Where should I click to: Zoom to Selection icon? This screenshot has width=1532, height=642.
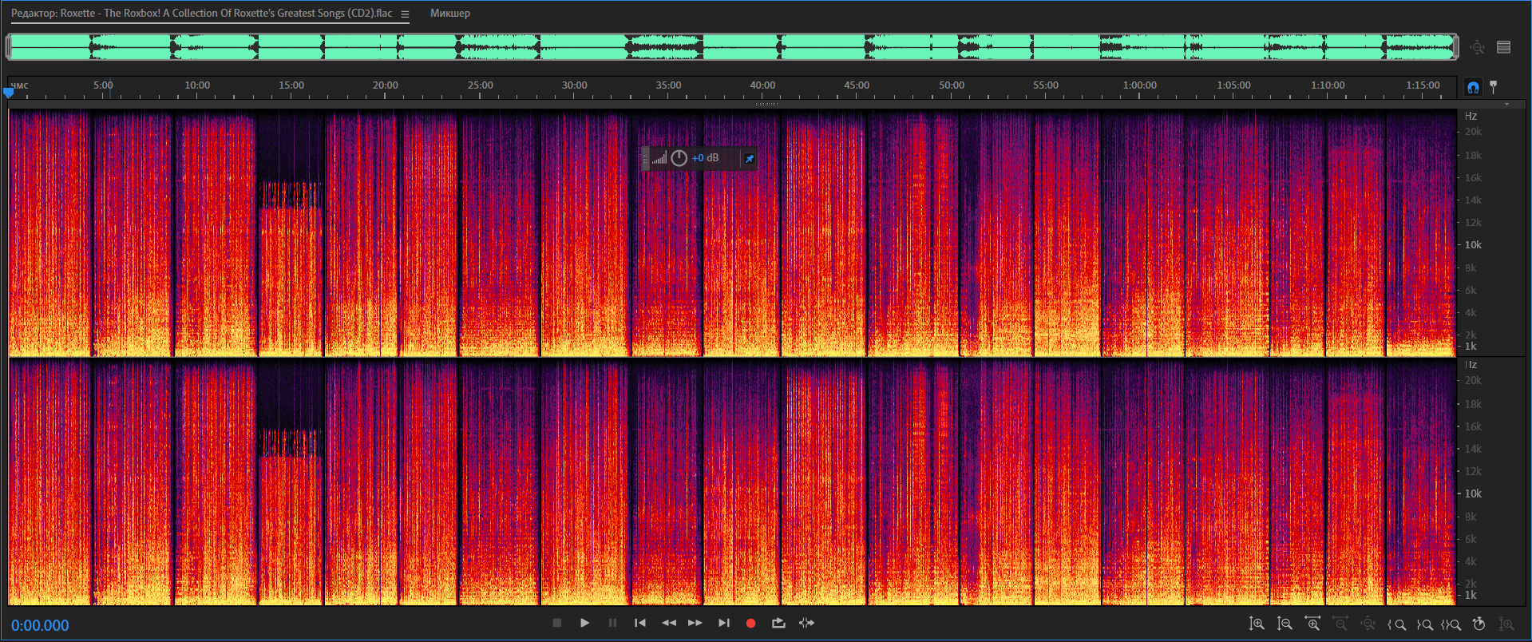coord(1451,624)
